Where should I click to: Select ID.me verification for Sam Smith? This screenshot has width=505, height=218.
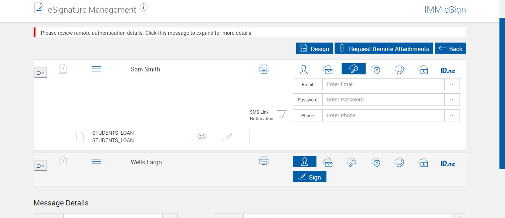(448, 70)
